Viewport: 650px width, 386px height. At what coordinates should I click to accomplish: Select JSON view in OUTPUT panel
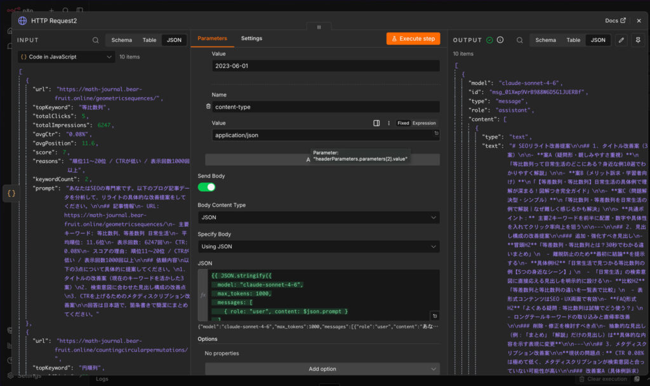coord(598,40)
